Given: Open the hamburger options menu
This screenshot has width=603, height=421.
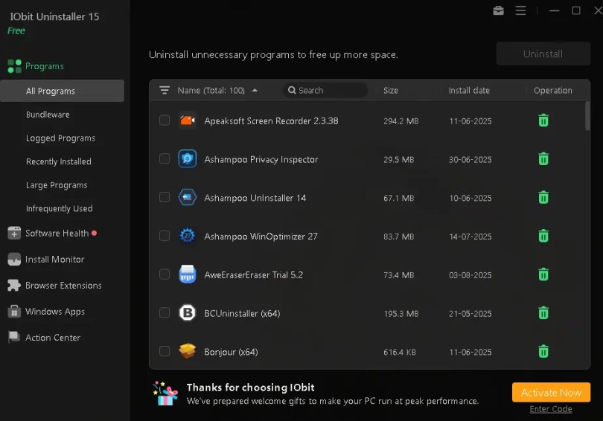Looking at the screenshot, I should pyautogui.click(x=520, y=10).
